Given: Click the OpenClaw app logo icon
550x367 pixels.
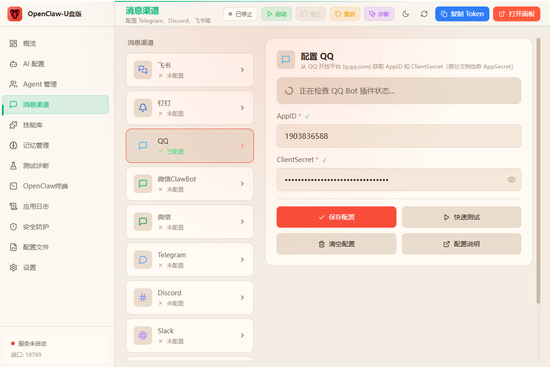Looking at the screenshot, I should point(15,14).
